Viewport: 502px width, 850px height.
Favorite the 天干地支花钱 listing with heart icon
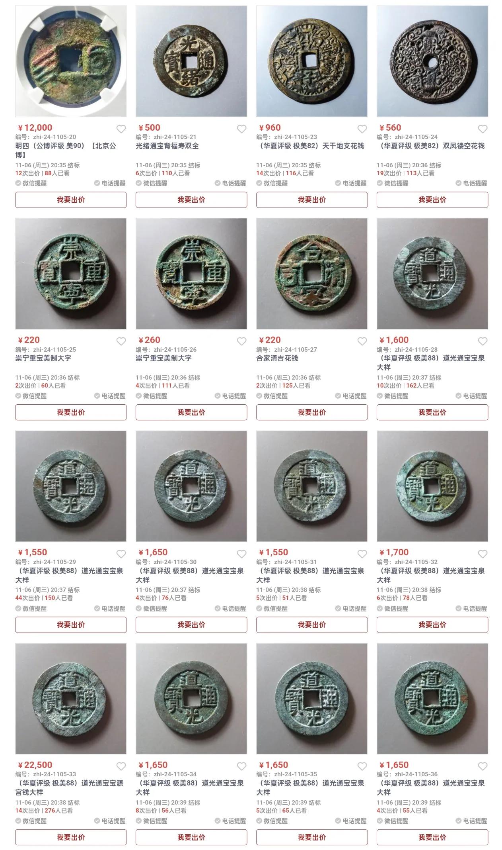(x=362, y=129)
